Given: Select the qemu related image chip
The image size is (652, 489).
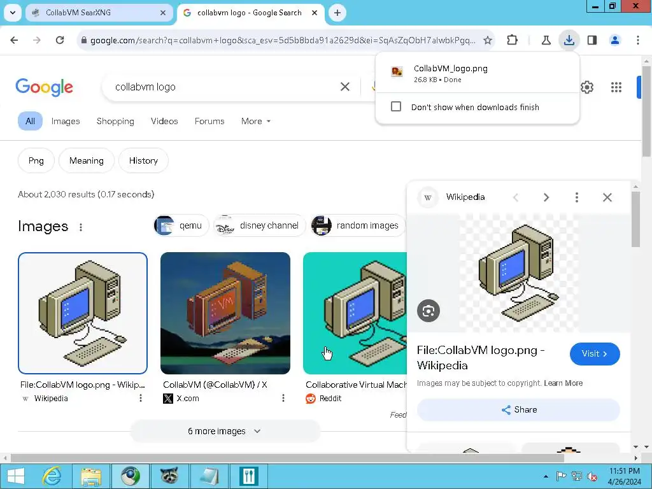Looking at the screenshot, I should [181, 225].
